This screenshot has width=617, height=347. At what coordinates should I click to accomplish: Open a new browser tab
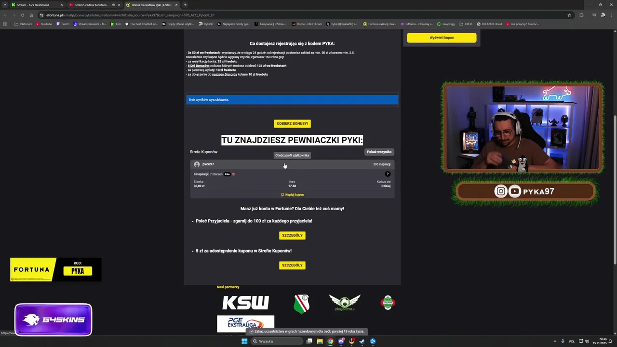[185, 5]
